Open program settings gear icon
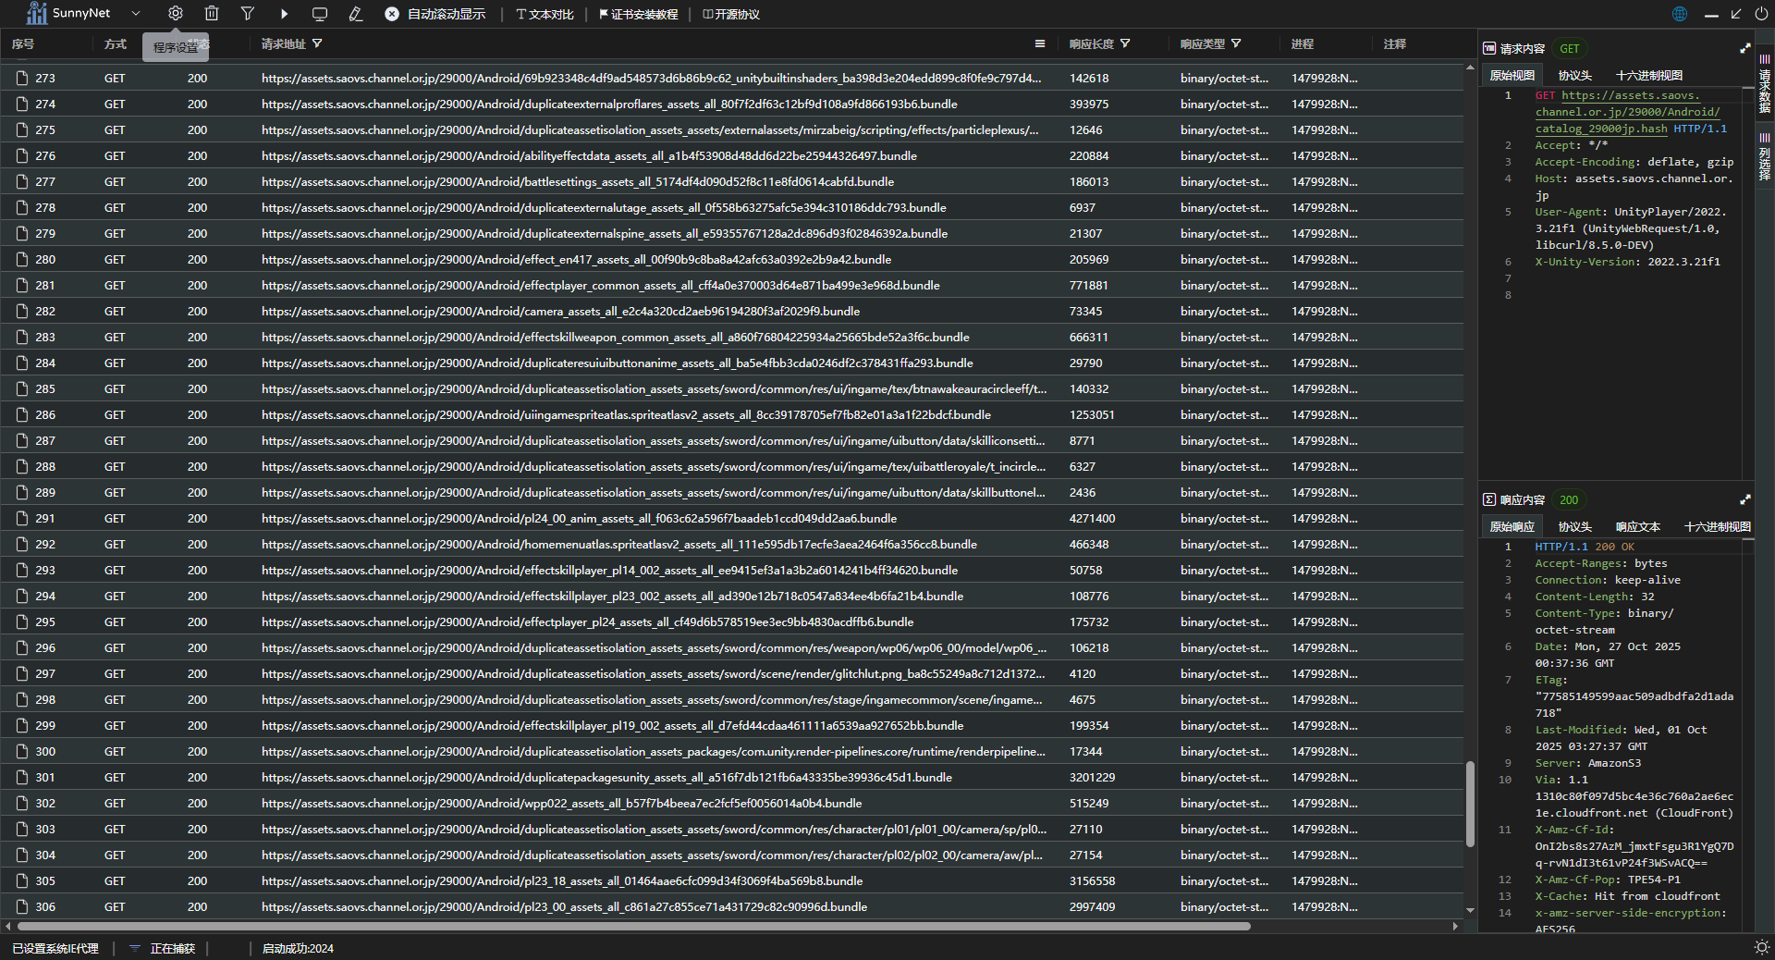 pyautogui.click(x=176, y=14)
